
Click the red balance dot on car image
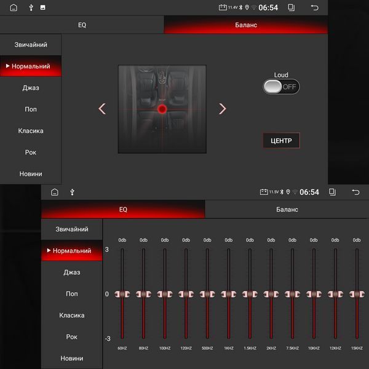point(162,109)
